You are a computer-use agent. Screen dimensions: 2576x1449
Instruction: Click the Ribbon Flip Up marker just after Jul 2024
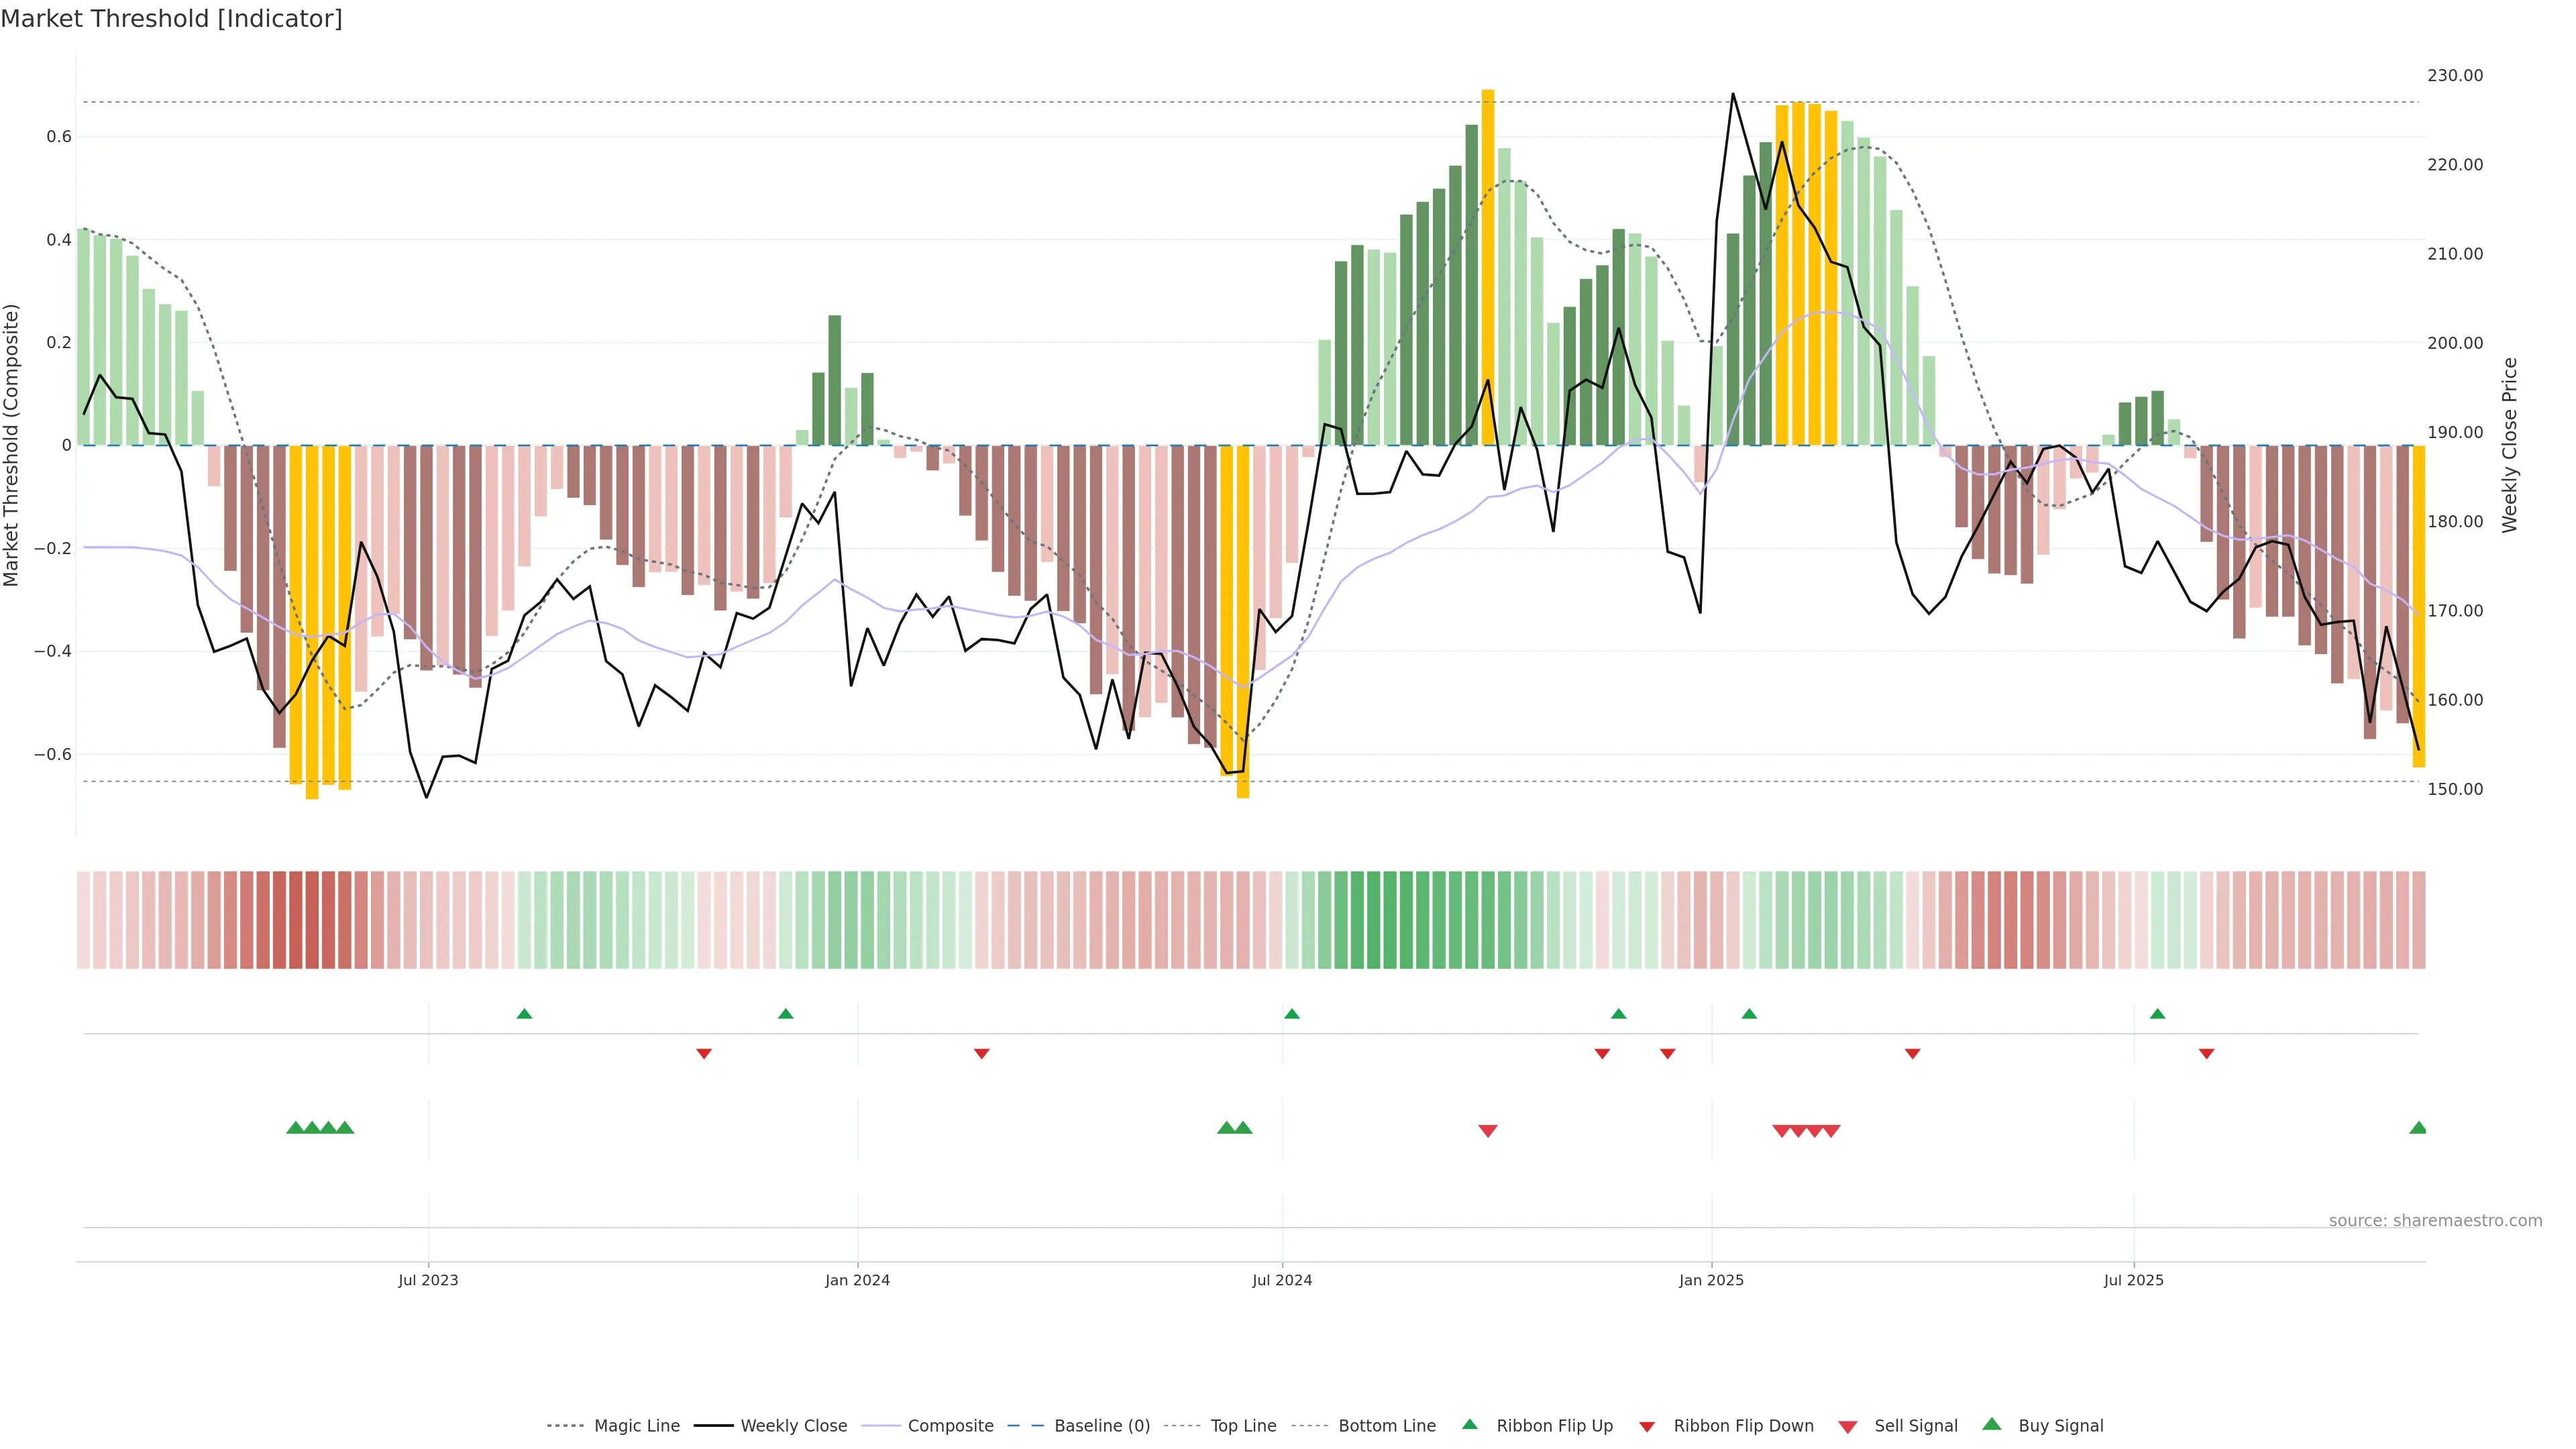[1291, 1014]
